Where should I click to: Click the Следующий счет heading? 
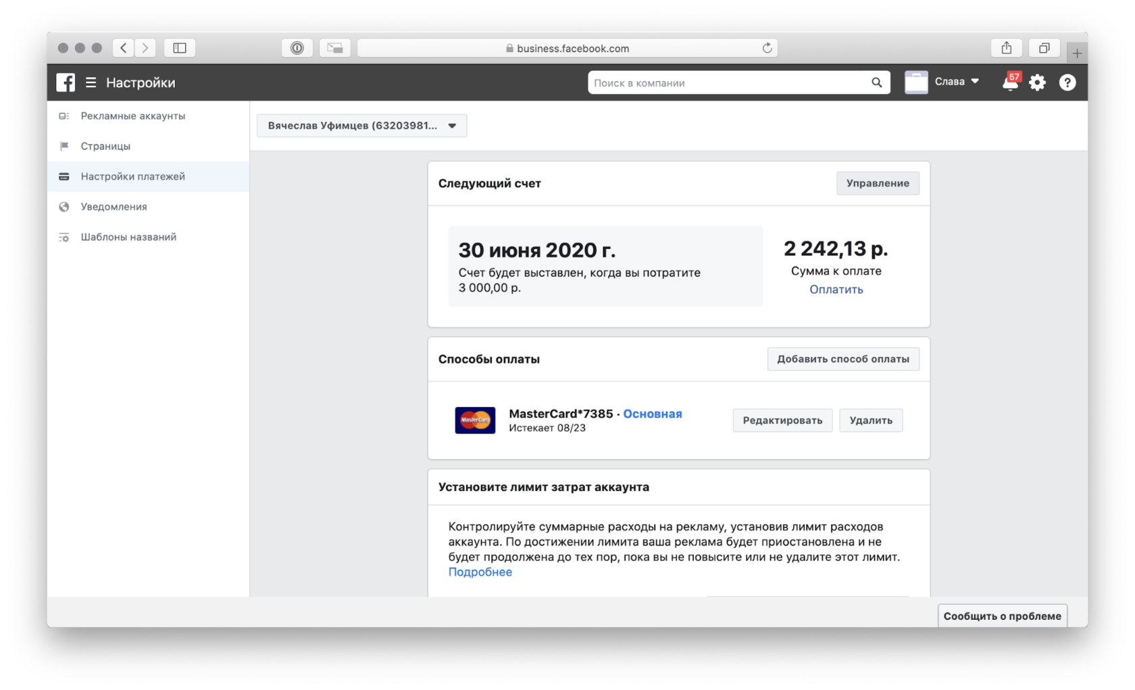(x=490, y=183)
